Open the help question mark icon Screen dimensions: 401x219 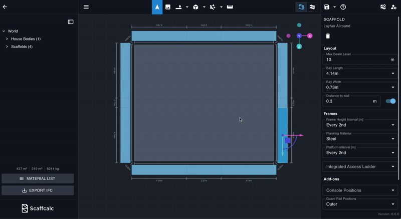(343, 7)
